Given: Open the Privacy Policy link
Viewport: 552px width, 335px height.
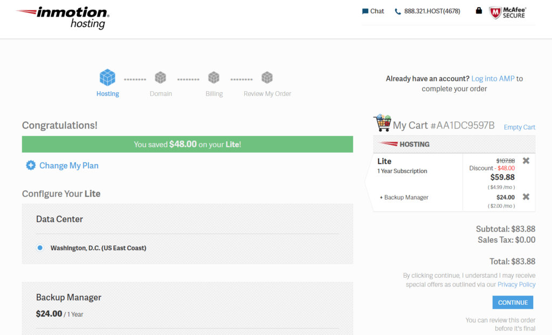Looking at the screenshot, I should [x=516, y=284].
